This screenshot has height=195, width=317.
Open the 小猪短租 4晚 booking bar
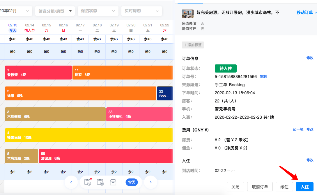(140, 114)
